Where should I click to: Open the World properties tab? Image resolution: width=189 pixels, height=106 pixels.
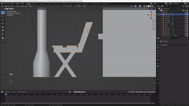(x=158, y=56)
